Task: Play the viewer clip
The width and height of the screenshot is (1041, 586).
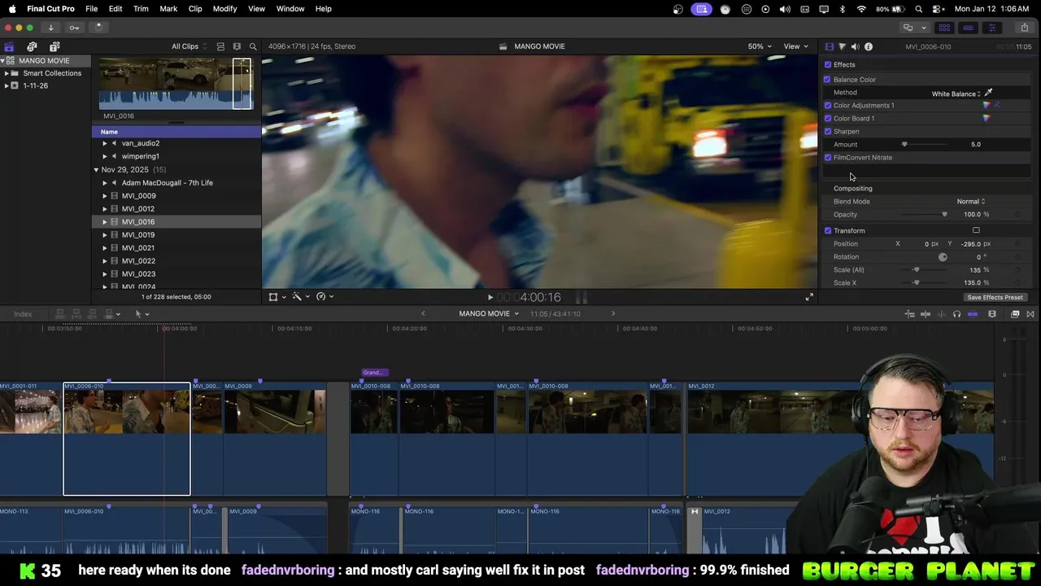Action: 490,297
